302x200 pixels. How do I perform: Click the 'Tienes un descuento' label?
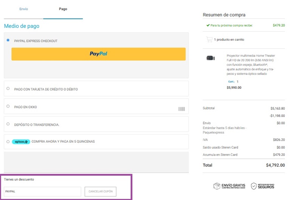pyautogui.click(x=19, y=179)
